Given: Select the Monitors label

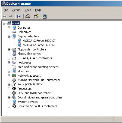Looking at the screenshot, I should (x=23, y=71).
